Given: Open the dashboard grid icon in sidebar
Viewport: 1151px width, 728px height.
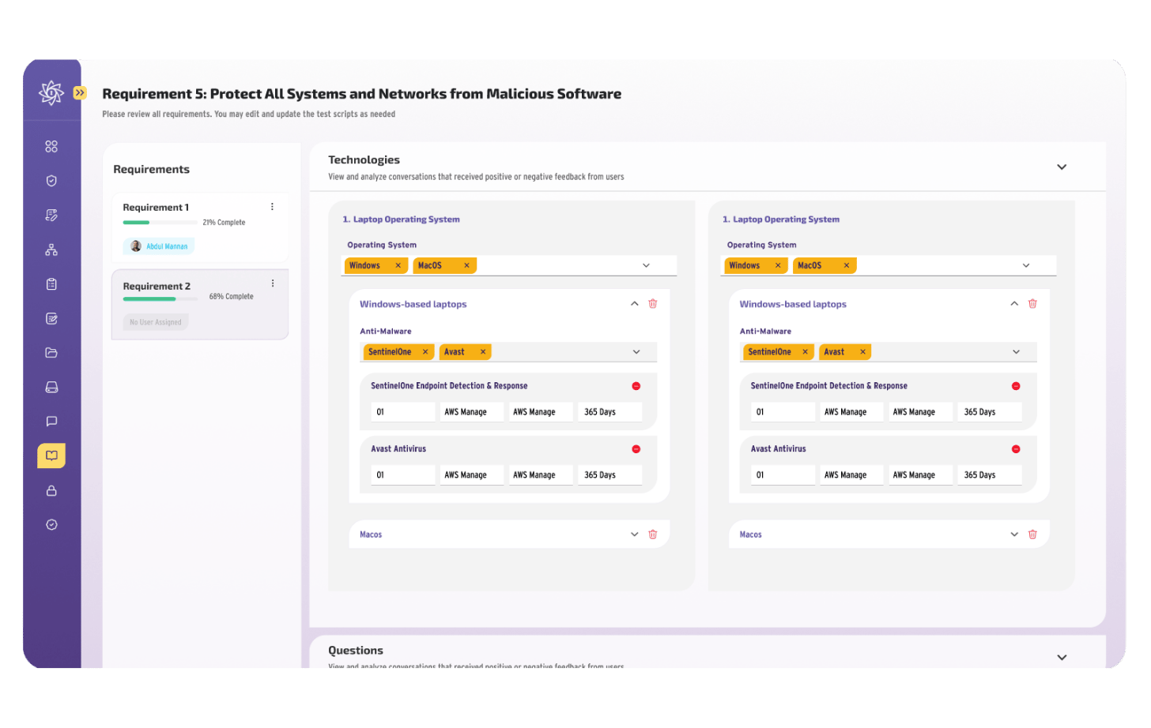Looking at the screenshot, I should point(51,147).
